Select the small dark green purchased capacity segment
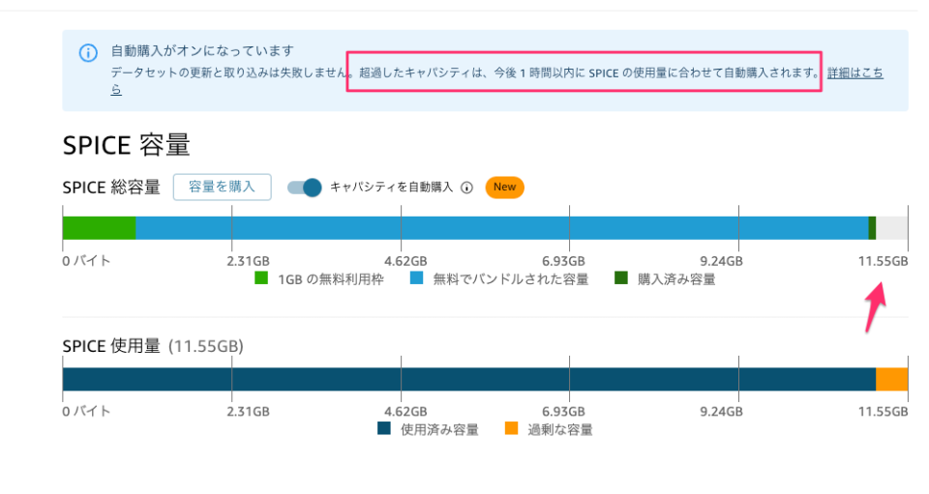This screenshot has height=494, width=929. [872, 228]
